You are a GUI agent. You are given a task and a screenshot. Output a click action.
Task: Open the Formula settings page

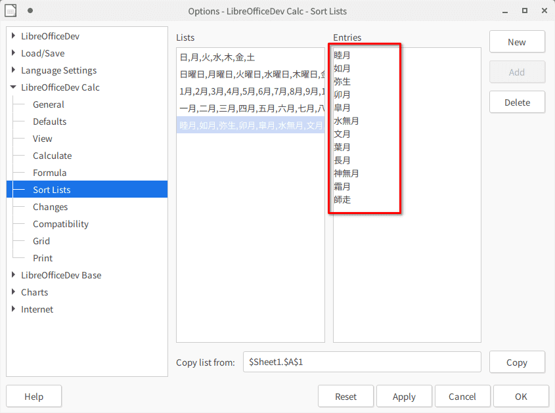[49, 173]
